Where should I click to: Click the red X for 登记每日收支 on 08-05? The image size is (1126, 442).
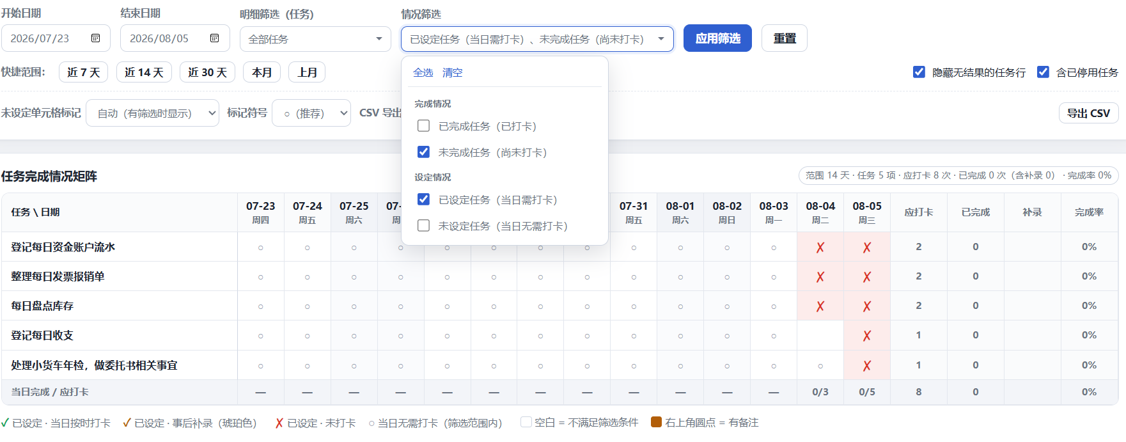(x=867, y=336)
